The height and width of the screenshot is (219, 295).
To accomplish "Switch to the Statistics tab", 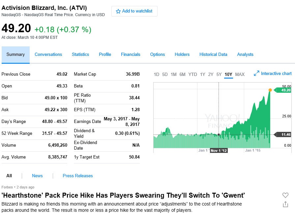I will pyautogui.click(x=80, y=55).
